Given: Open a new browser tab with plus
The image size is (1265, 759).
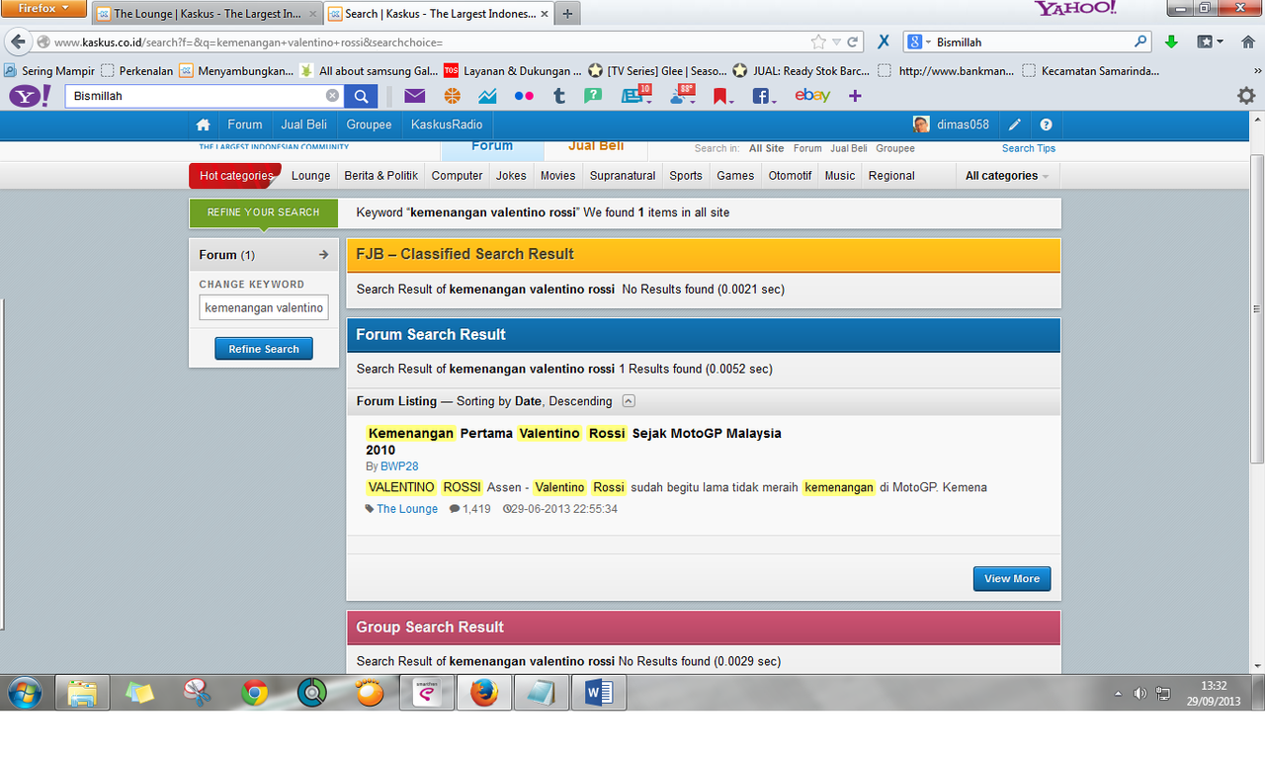Looking at the screenshot, I should click(569, 14).
